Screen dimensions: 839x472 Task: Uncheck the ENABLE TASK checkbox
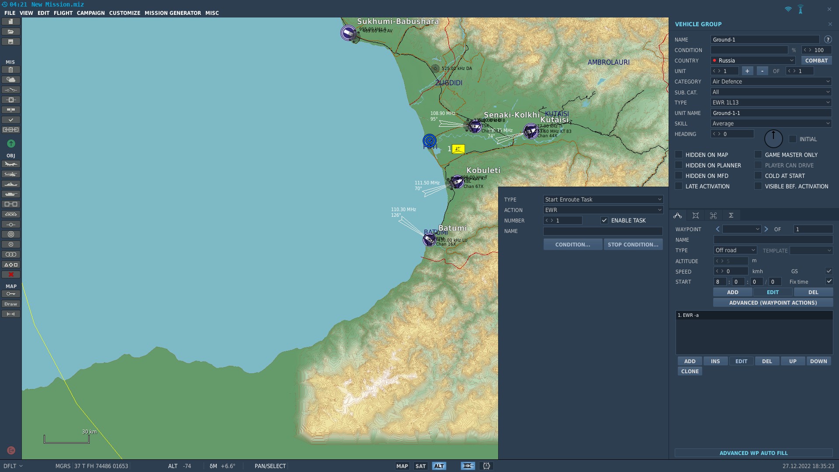(605, 220)
